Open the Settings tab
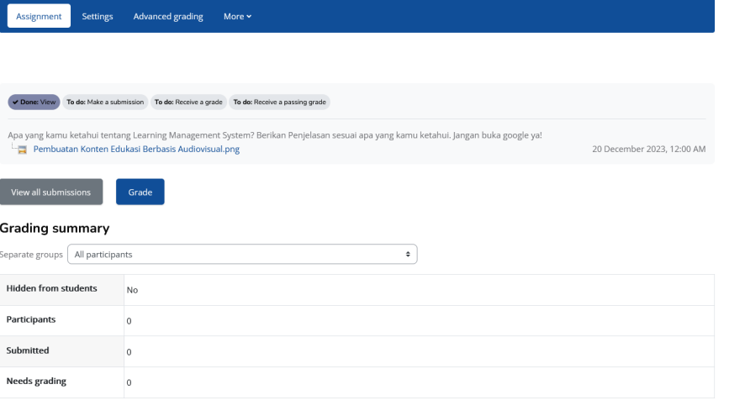Viewport: 745px width, 416px height. point(98,18)
